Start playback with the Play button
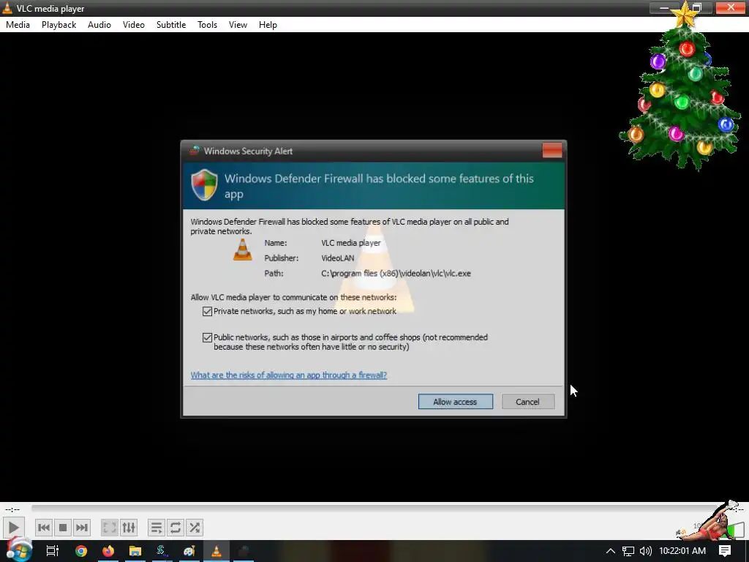 [13, 528]
